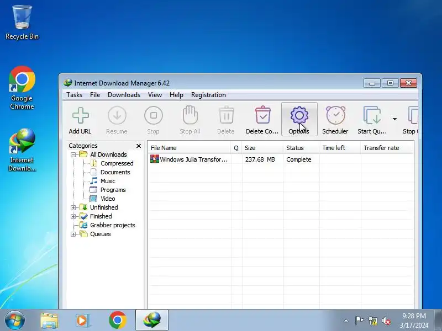Sort by the Transfer rate column header
This screenshot has width=442, height=331.
[x=387, y=148]
